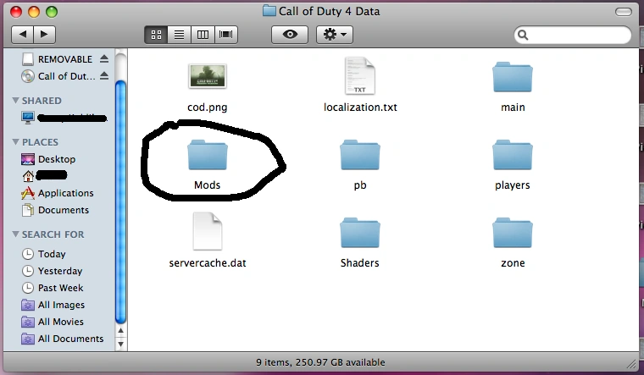Collapse the SEARCH FOR section
The image size is (644, 375).
pos(15,234)
